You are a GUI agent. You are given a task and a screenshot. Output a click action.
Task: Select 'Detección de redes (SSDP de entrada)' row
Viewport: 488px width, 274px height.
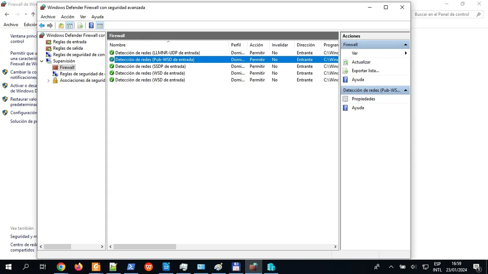pos(223,66)
